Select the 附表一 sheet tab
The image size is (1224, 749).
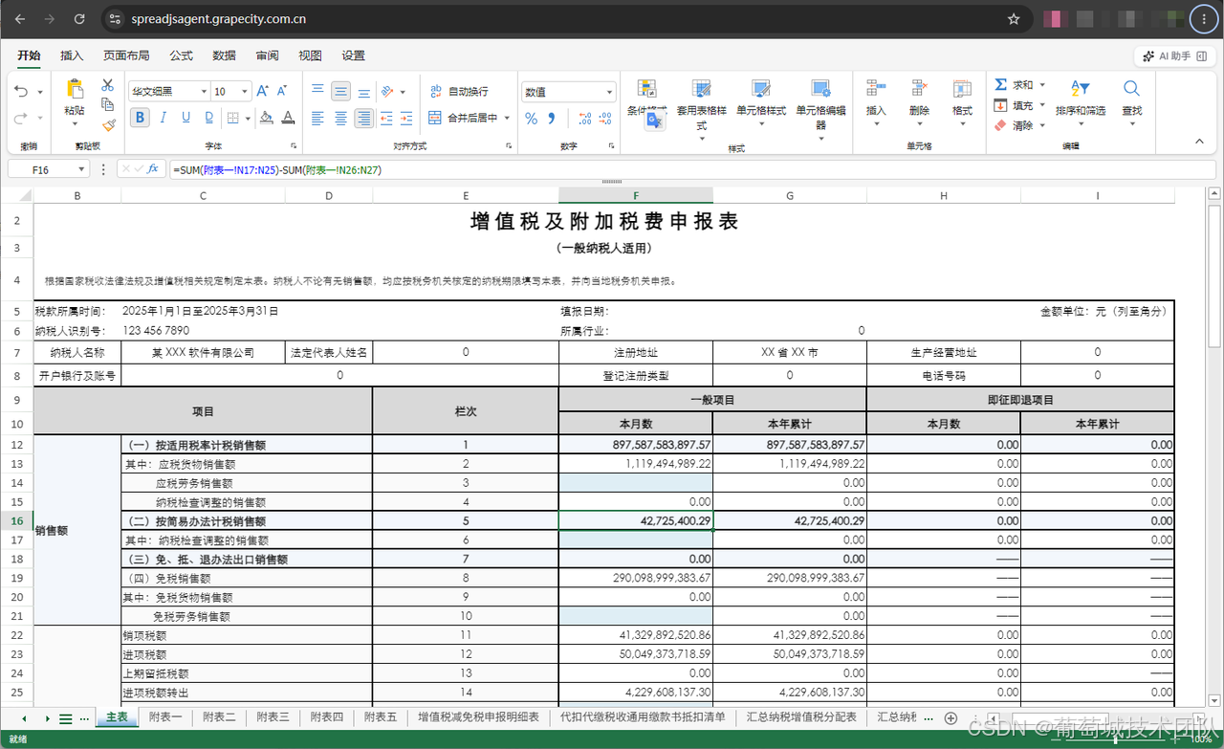165,716
